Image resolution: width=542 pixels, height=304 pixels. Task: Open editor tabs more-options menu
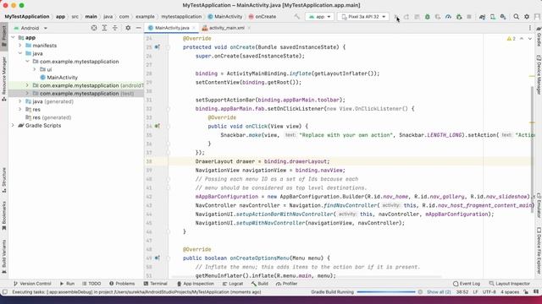530,28
